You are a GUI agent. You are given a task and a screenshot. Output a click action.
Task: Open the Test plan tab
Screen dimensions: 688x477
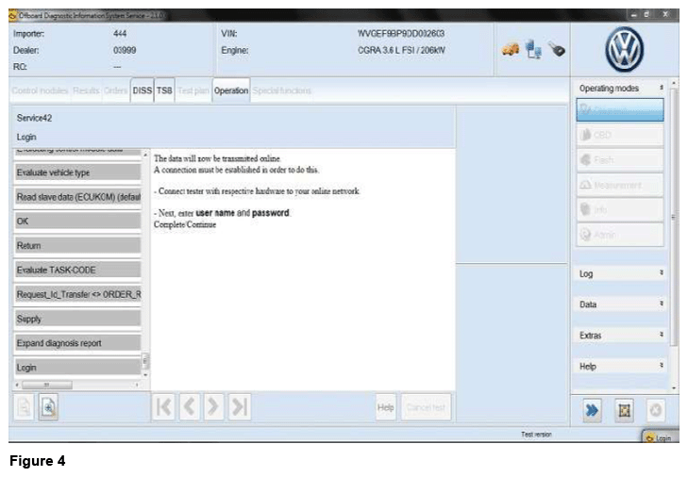point(193,90)
